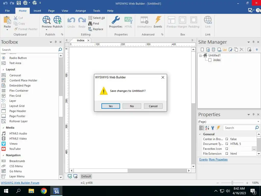Click the Redo ribbon icon

click(x=82, y=20)
